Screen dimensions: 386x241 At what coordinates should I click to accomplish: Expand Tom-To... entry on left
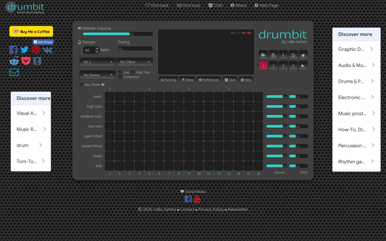tap(31, 161)
